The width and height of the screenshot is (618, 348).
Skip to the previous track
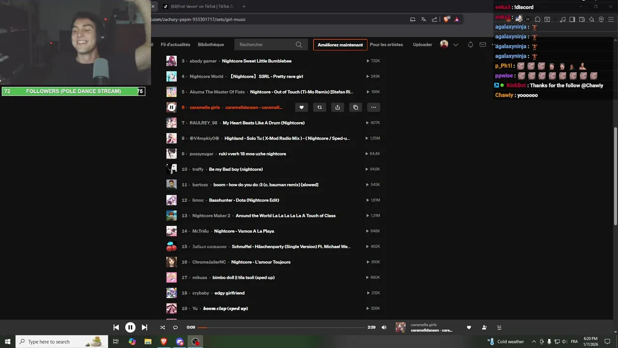pos(116,327)
